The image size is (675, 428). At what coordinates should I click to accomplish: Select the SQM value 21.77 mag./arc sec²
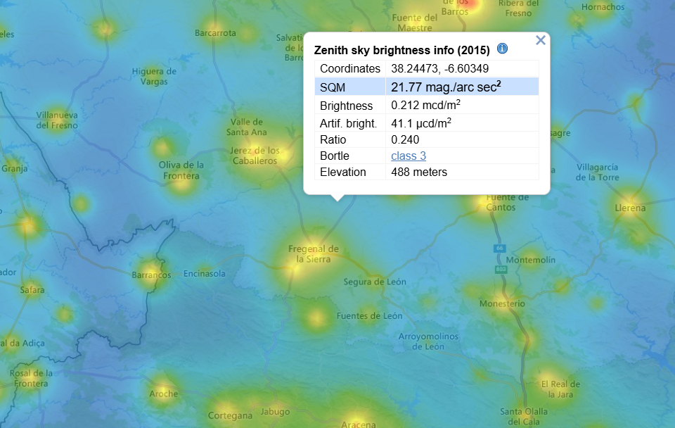(x=446, y=87)
